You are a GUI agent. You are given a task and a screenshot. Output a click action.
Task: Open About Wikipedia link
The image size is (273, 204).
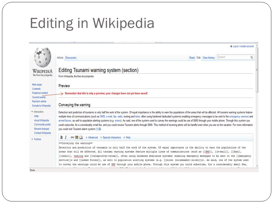tap(42, 120)
